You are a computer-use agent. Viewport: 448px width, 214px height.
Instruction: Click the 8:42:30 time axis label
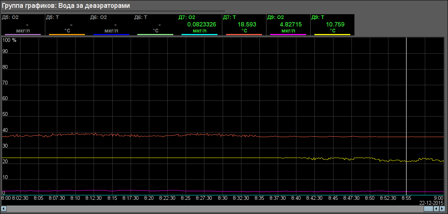314,198
